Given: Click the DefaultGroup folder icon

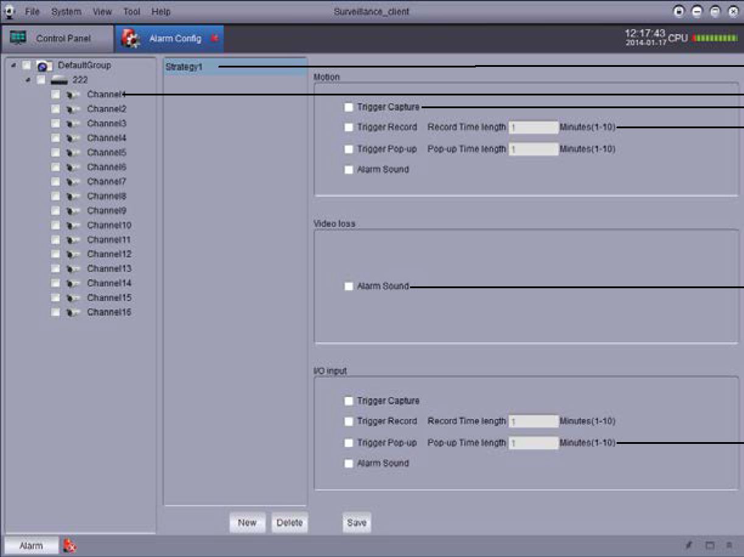Looking at the screenshot, I should (x=45, y=66).
